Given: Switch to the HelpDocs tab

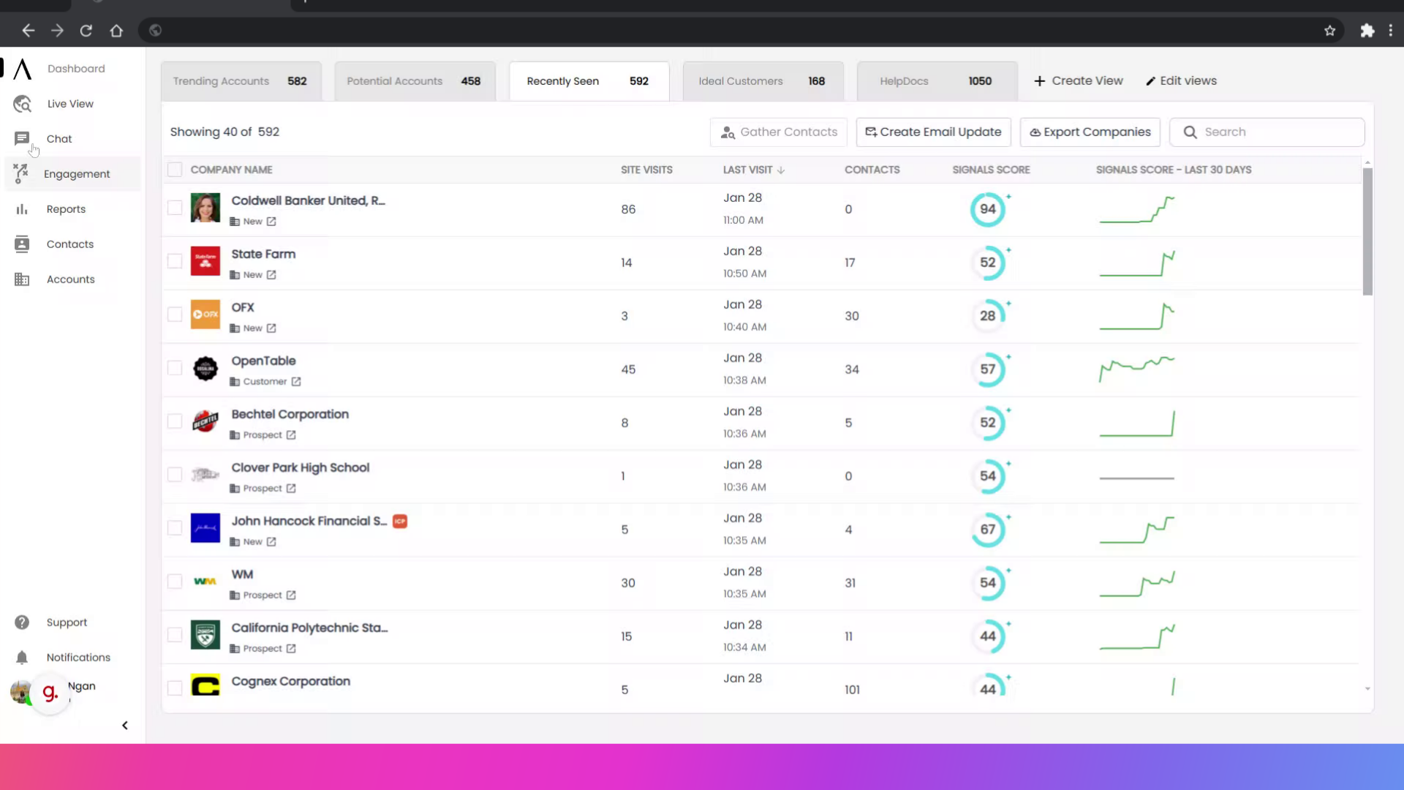Looking at the screenshot, I should click(937, 81).
